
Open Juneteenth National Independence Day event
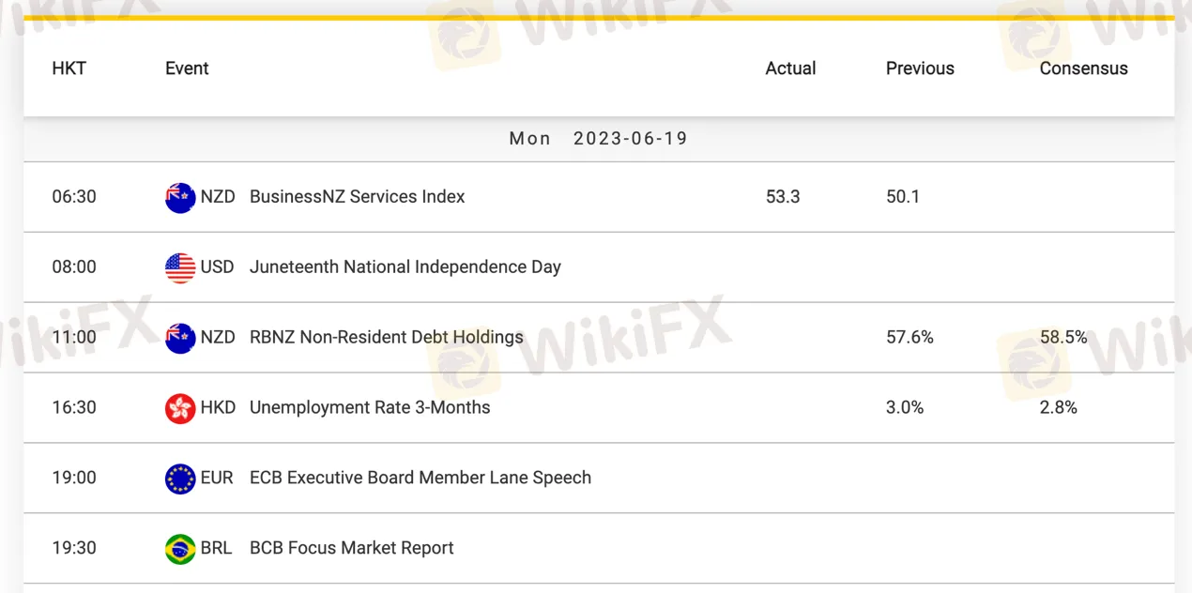coord(405,267)
